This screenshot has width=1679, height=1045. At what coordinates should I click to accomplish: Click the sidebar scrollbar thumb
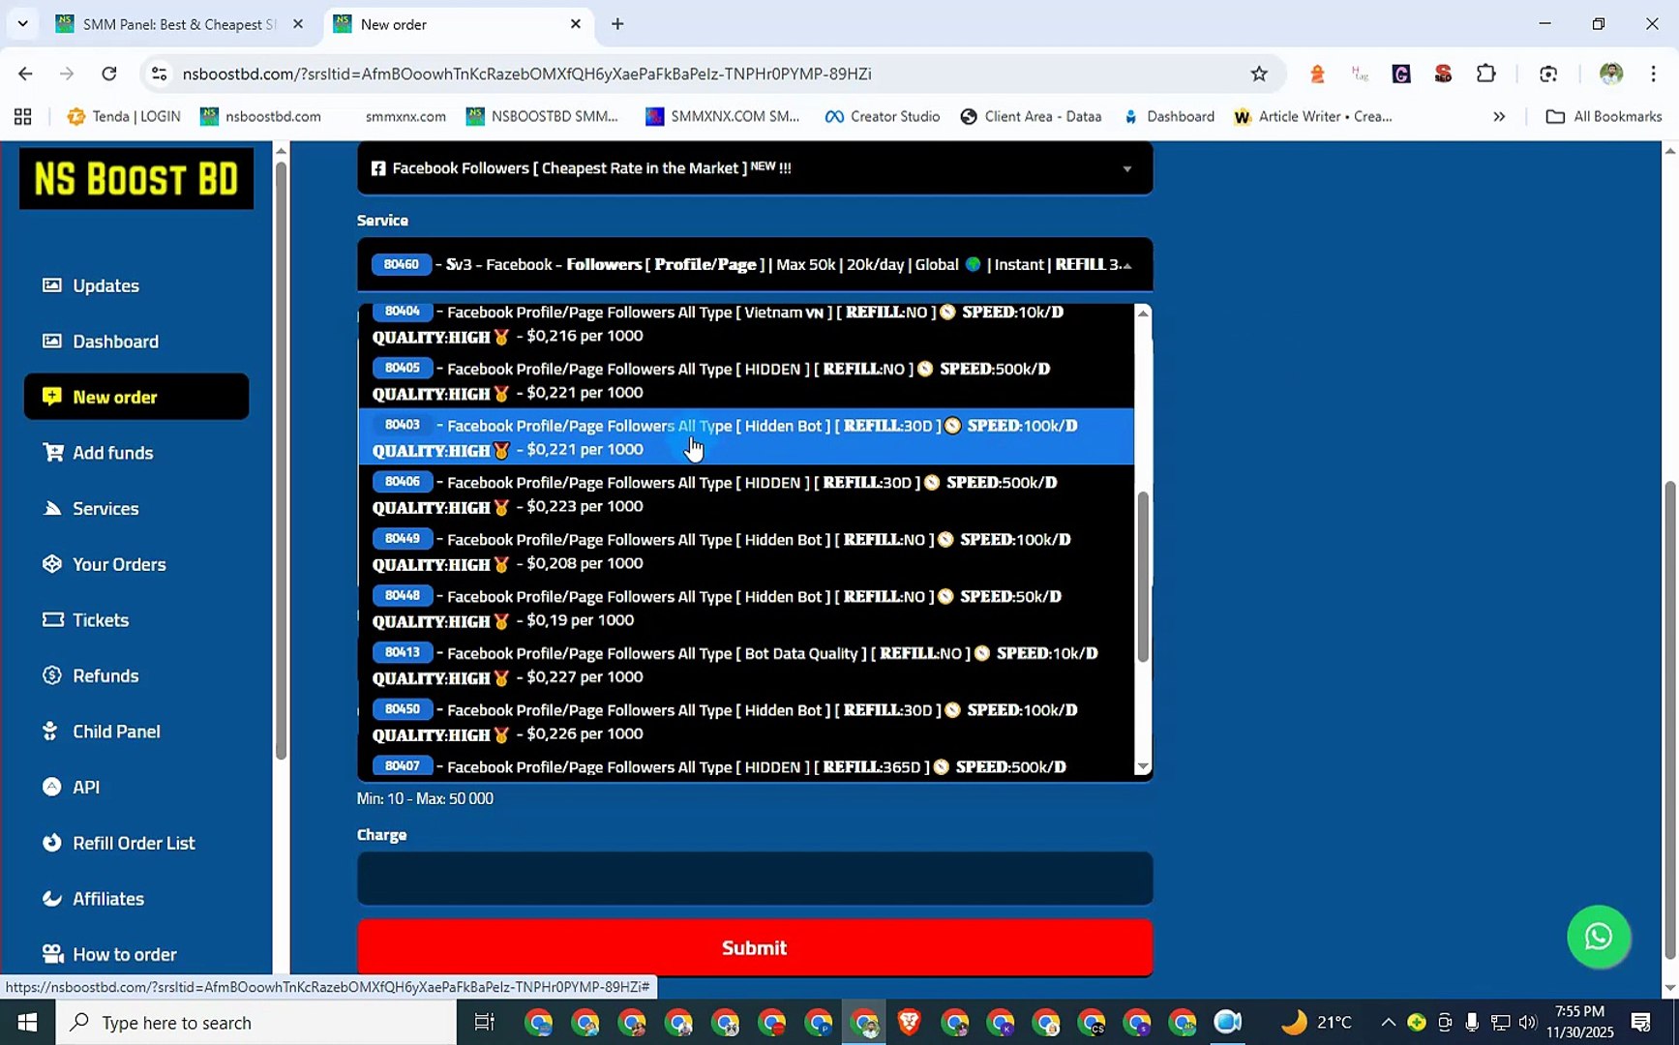pyautogui.click(x=281, y=460)
